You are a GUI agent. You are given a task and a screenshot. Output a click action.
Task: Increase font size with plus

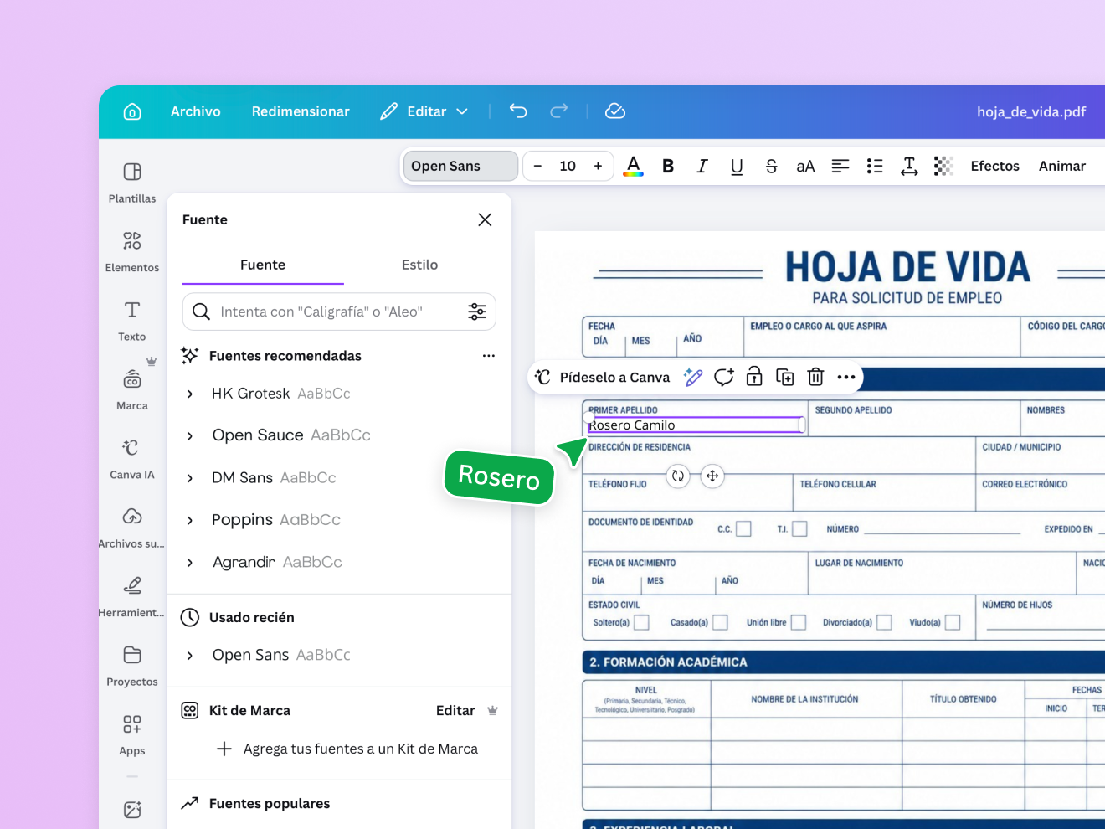click(x=598, y=166)
